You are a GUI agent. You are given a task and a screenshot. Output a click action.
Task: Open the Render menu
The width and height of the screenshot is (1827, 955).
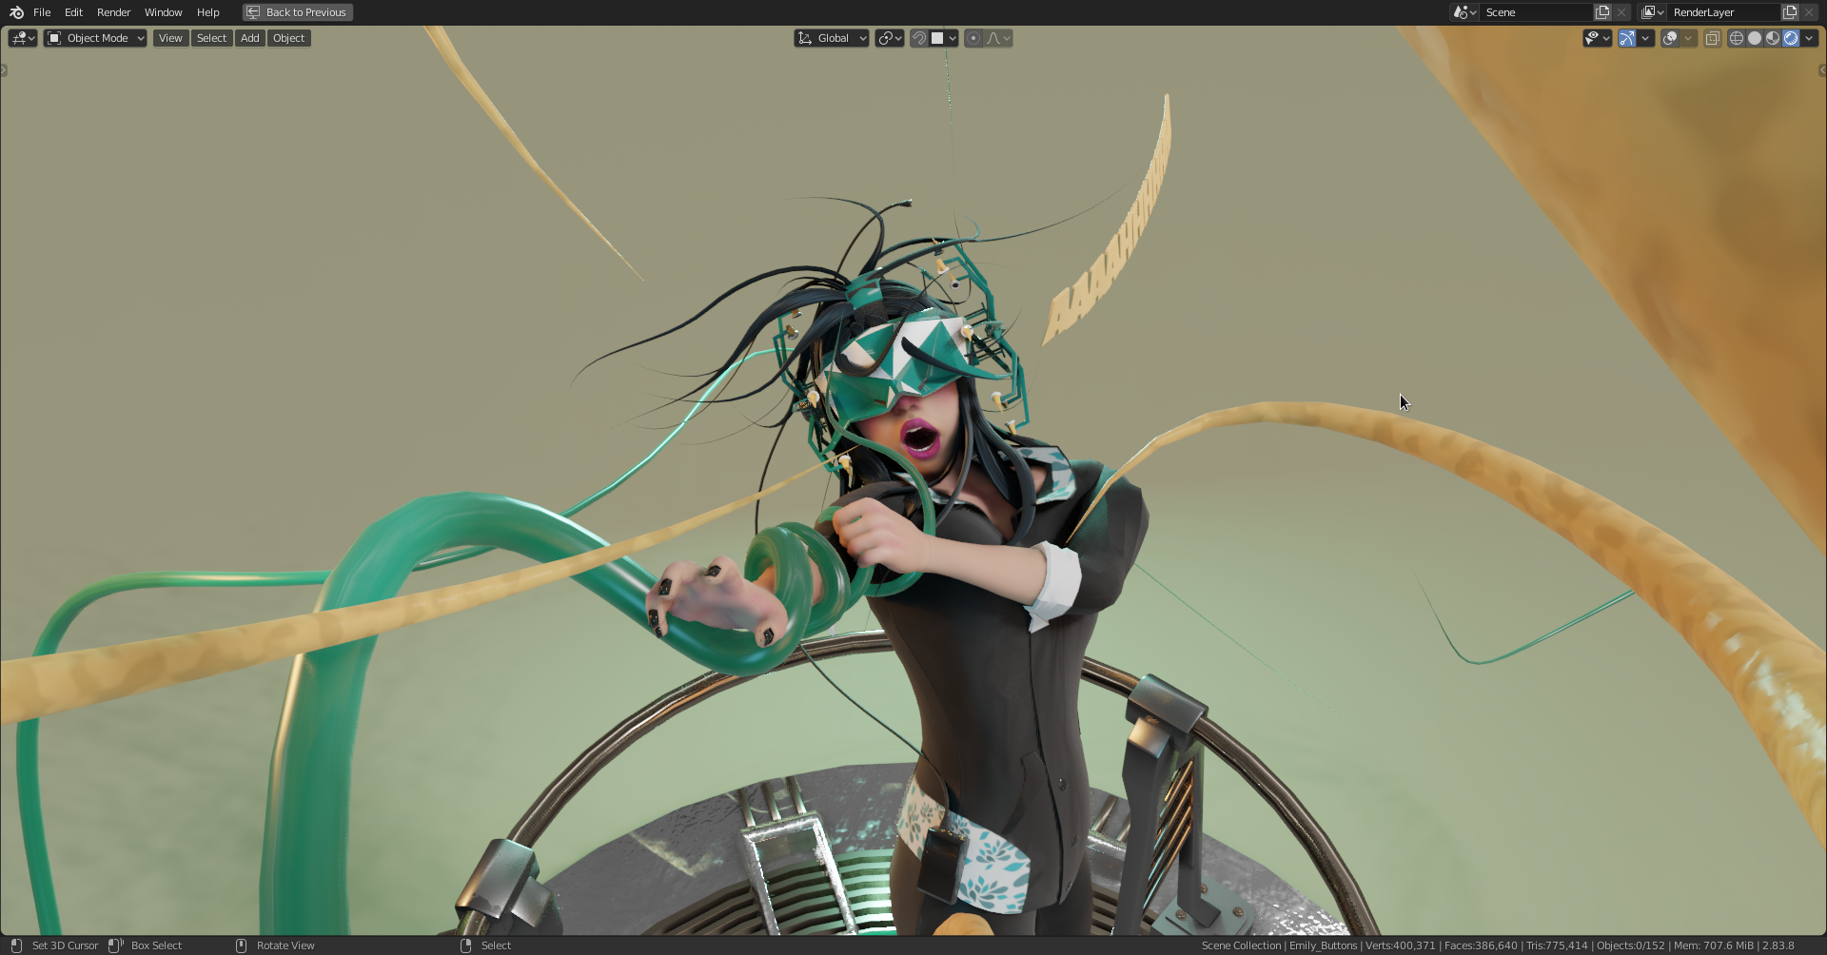coord(113,12)
